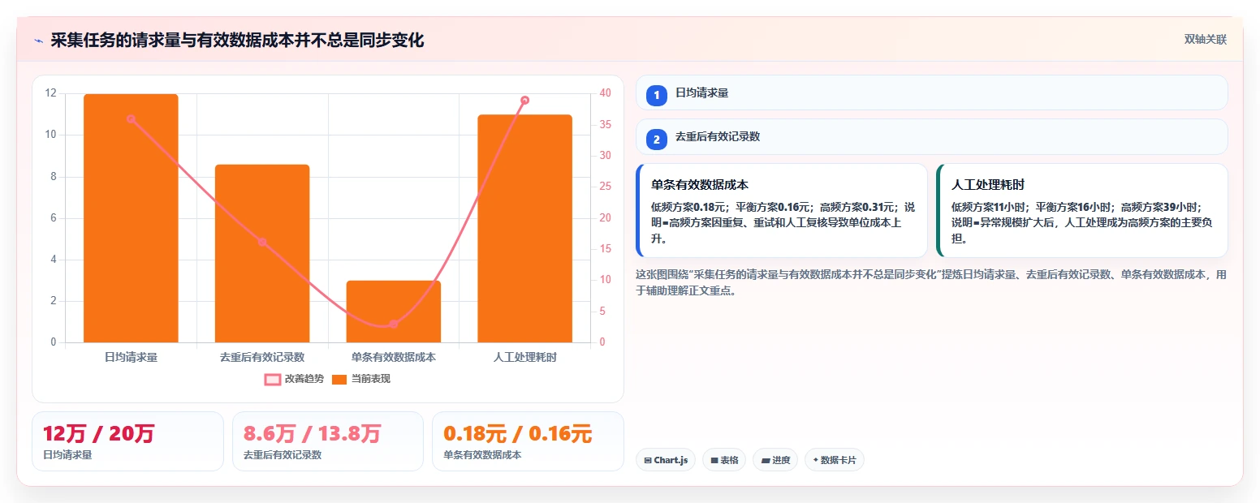This screenshot has height=503, width=1260.
Task: Click the pink 改善趋势 legend swatch
Action: click(x=272, y=379)
